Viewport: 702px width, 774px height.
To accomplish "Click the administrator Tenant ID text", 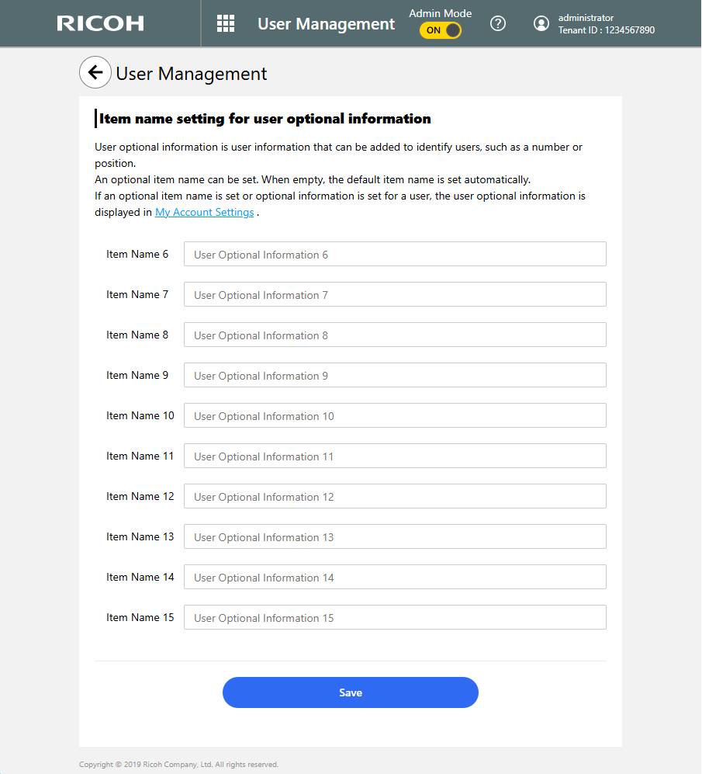I will click(607, 30).
